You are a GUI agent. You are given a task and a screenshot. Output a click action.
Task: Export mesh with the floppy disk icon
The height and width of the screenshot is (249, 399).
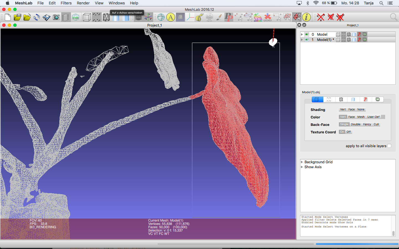click(x=46, y=17)
